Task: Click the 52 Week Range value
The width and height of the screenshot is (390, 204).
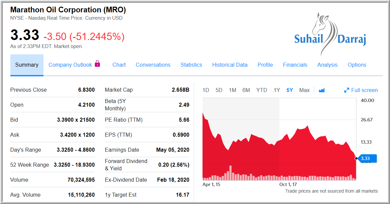Action: click(x=75, y=165)
